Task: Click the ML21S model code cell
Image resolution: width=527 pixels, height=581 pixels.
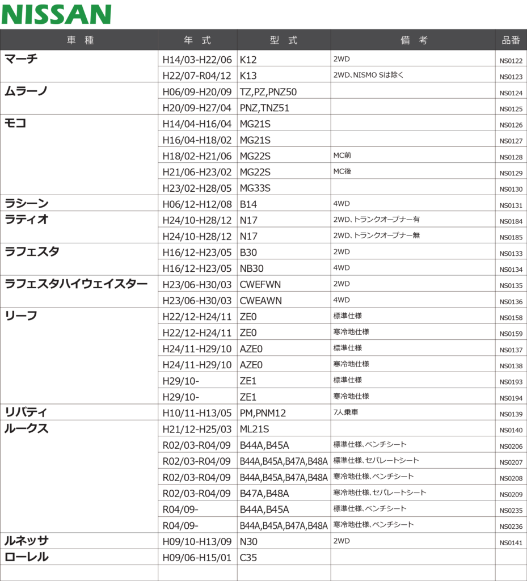Action: 255,429
